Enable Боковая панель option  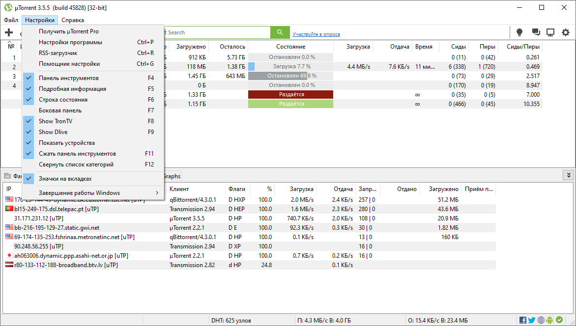93,110
